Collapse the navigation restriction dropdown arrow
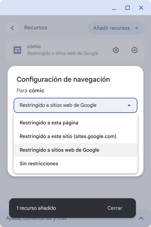Screen dimensions: 151x227 point(129,105)
